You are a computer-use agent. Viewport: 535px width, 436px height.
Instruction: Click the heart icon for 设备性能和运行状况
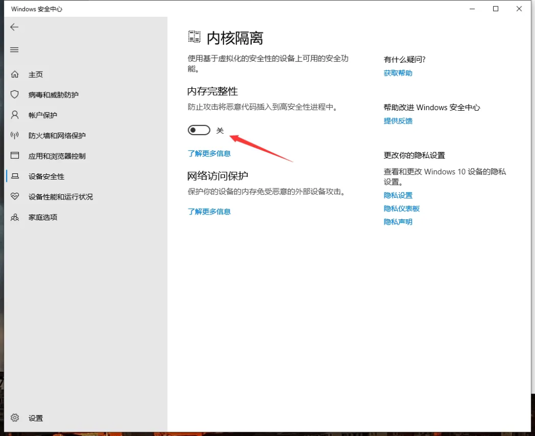pyautogui.click(x=15, y=196)
